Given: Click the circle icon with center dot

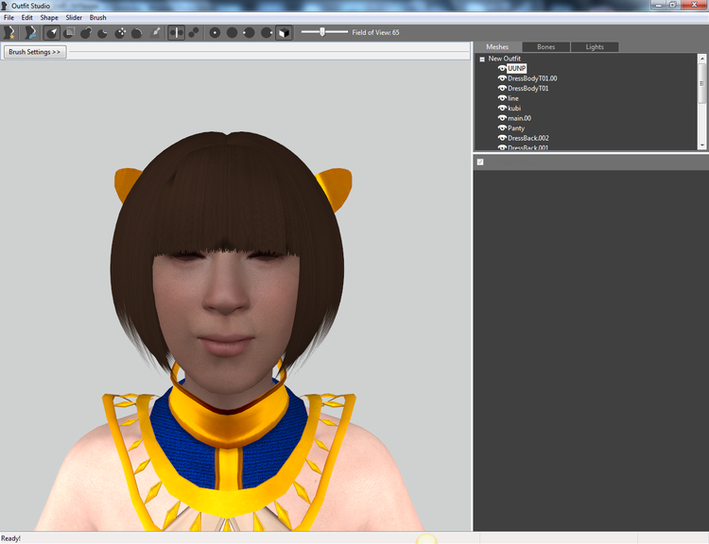Looking at the screenshot, I should (215, 32).
